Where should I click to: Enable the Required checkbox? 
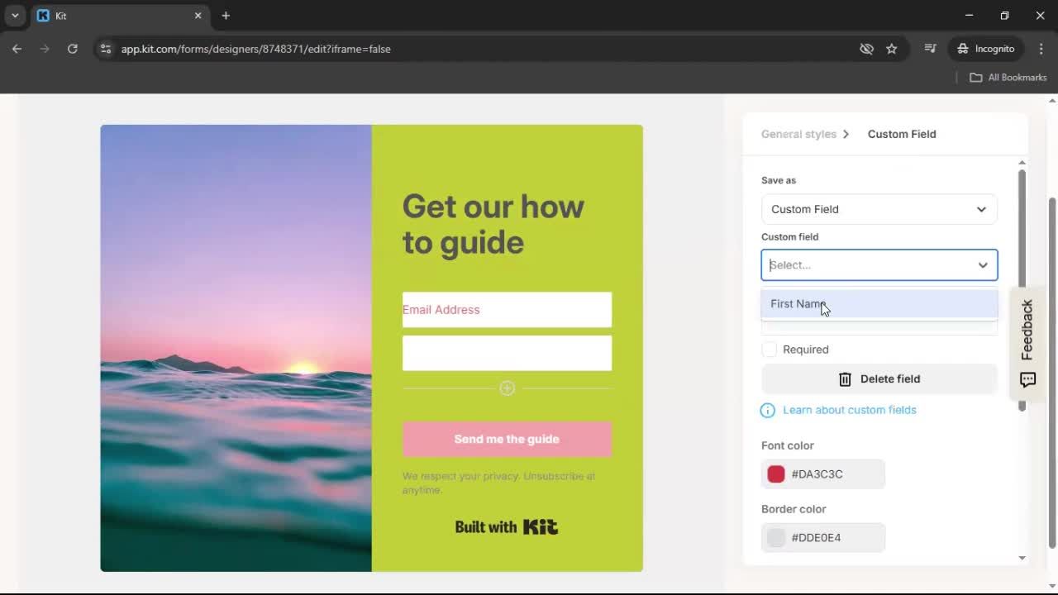tap(769, 349)
